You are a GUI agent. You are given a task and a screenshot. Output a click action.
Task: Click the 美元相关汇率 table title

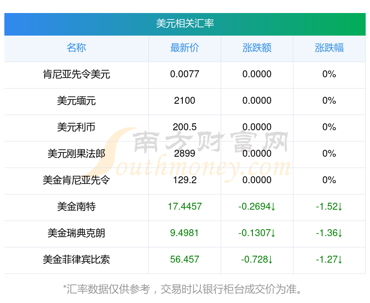click(x=185, y=23)
